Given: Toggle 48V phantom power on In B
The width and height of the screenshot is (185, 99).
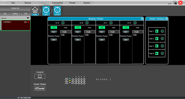Looking at the screenshot, I should [78, 40].
